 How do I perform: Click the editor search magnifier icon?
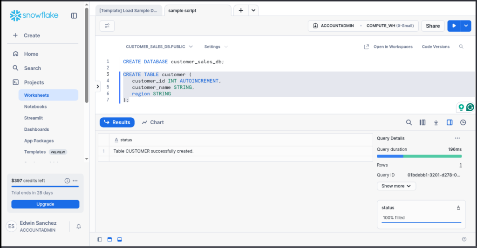pyautogui.click(x=461, y=47)
